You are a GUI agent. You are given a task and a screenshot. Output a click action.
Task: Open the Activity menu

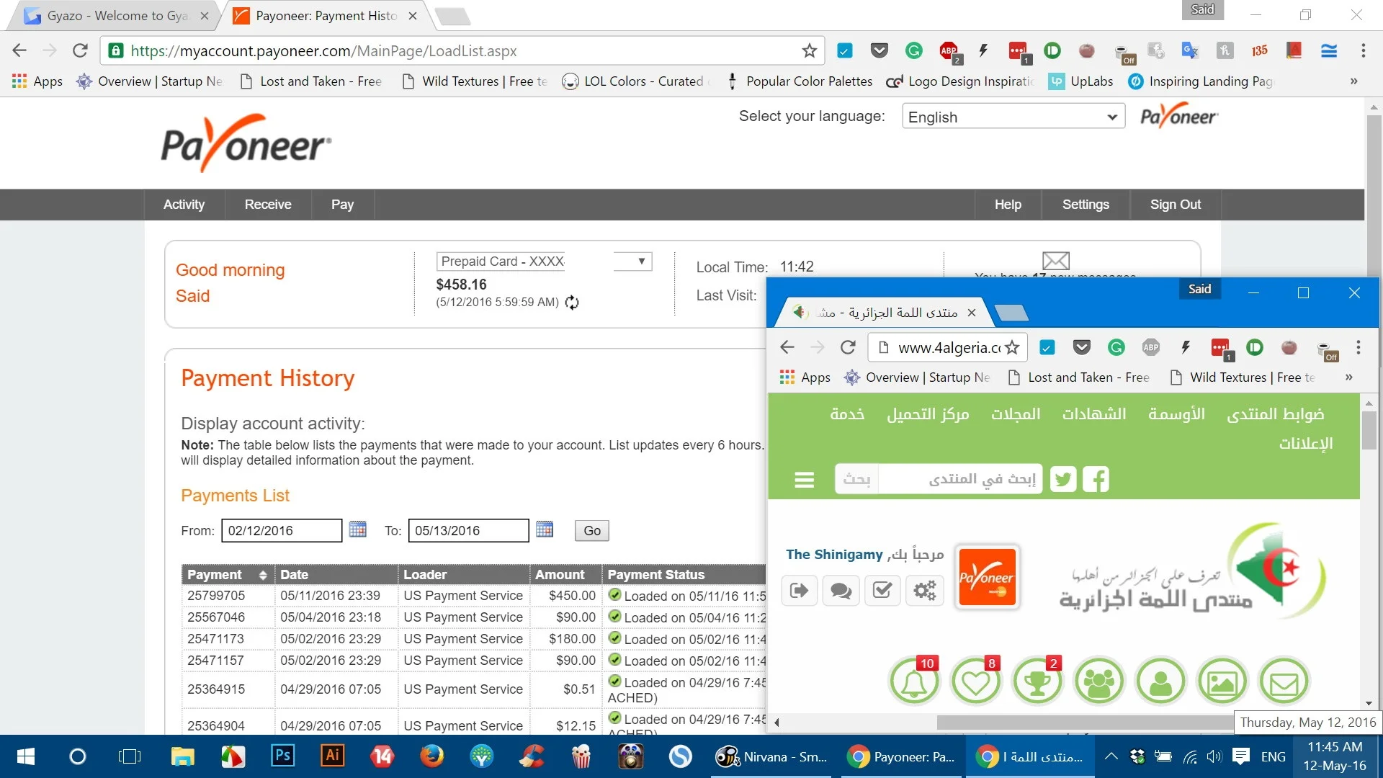coord(184,205)
